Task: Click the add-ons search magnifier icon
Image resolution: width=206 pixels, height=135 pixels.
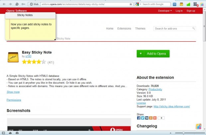Action: click(193, 28)
